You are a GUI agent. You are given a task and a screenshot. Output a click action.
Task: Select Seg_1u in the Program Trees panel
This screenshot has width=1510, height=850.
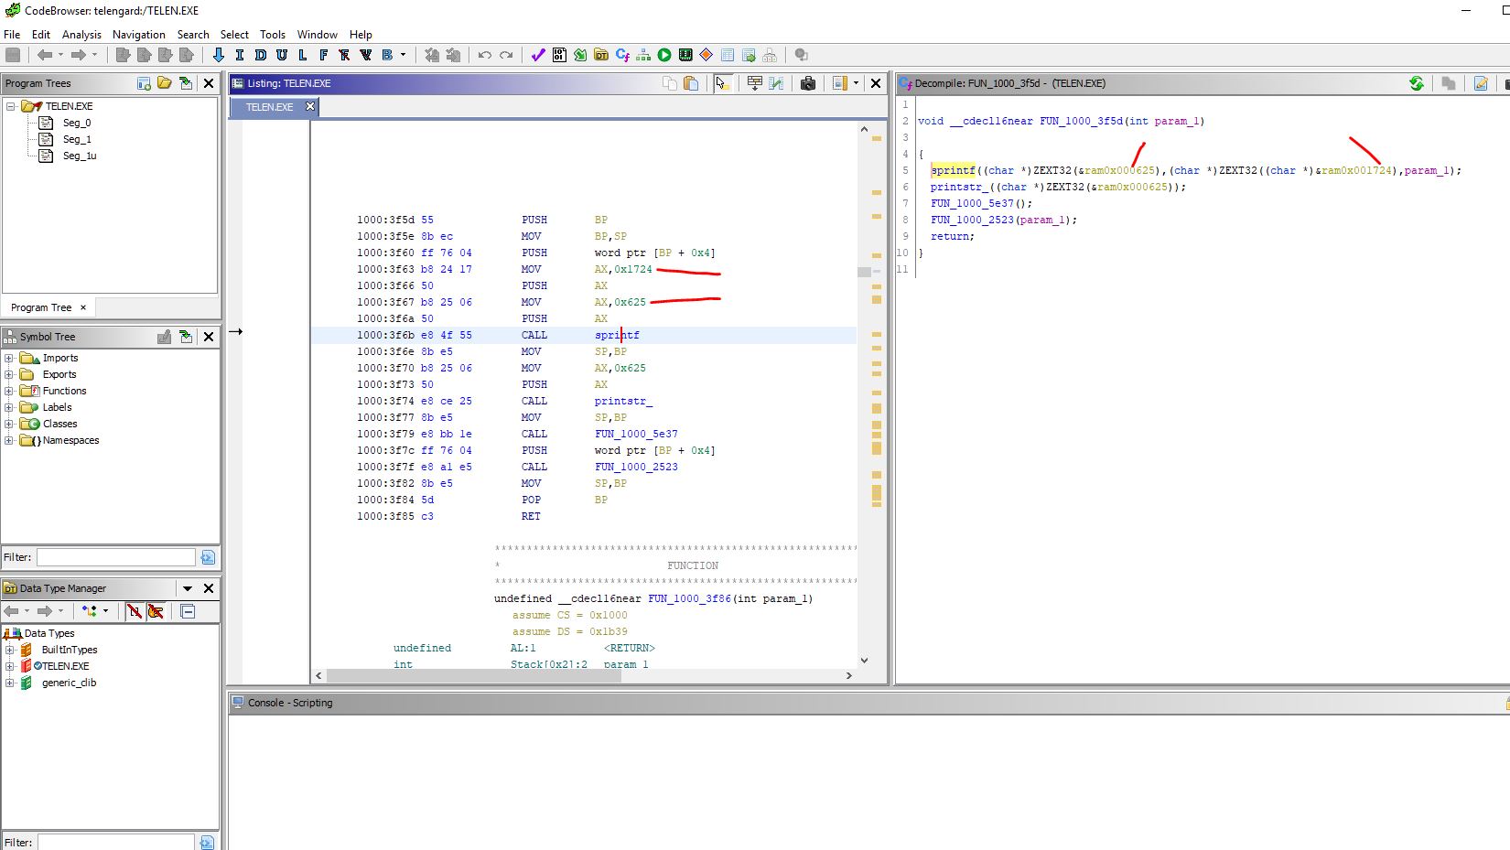pos(79,156)
